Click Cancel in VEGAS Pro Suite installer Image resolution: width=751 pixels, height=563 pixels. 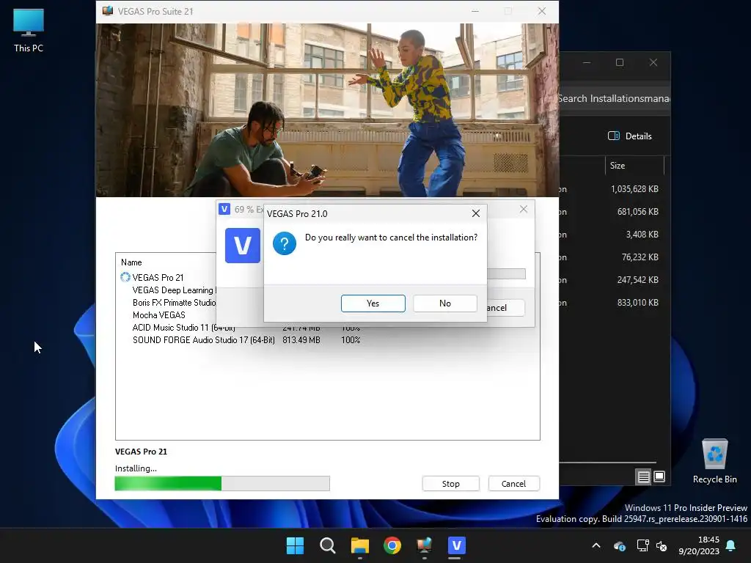(513, 484)
